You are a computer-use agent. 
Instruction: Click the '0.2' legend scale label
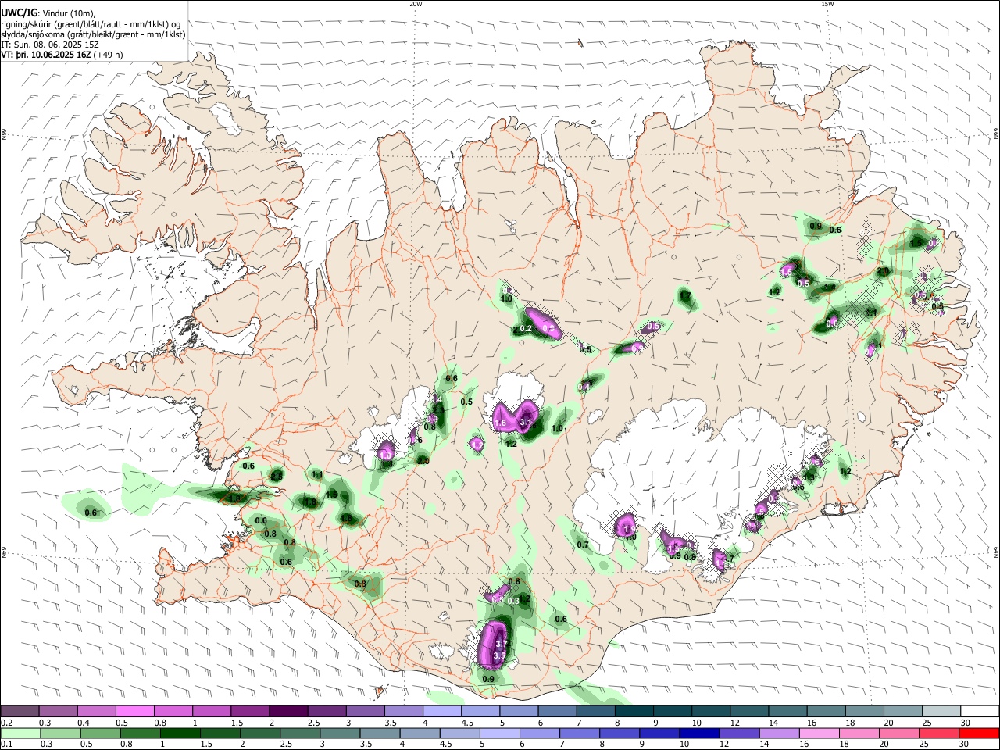tap(6, 723)
